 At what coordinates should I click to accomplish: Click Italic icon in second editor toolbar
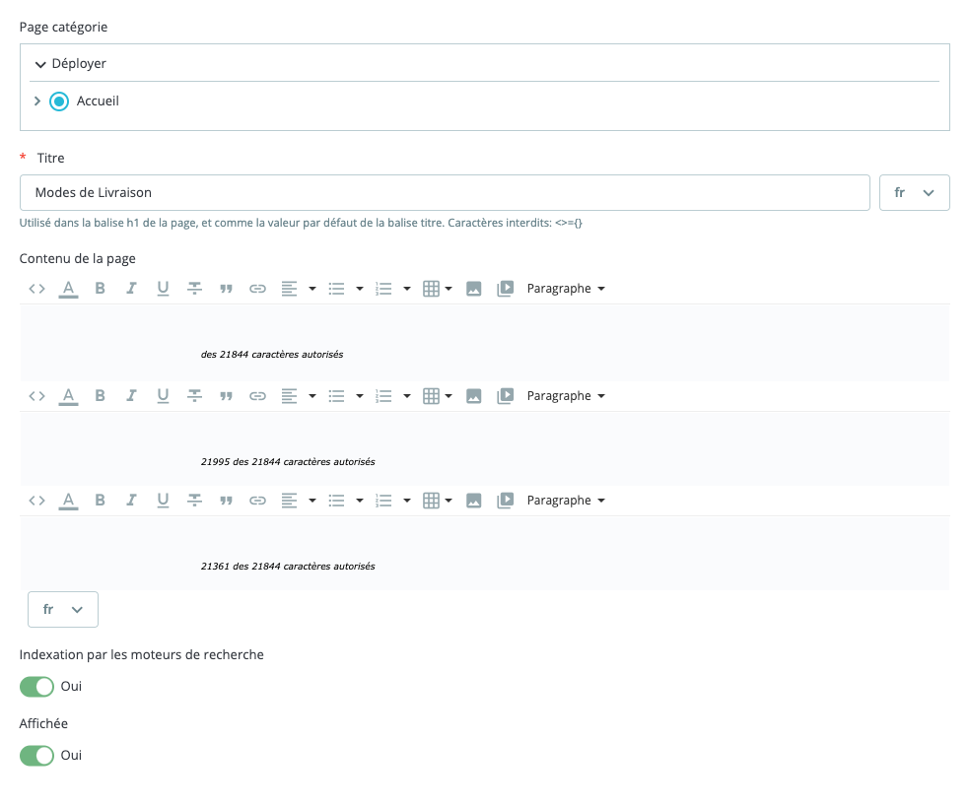131,396
